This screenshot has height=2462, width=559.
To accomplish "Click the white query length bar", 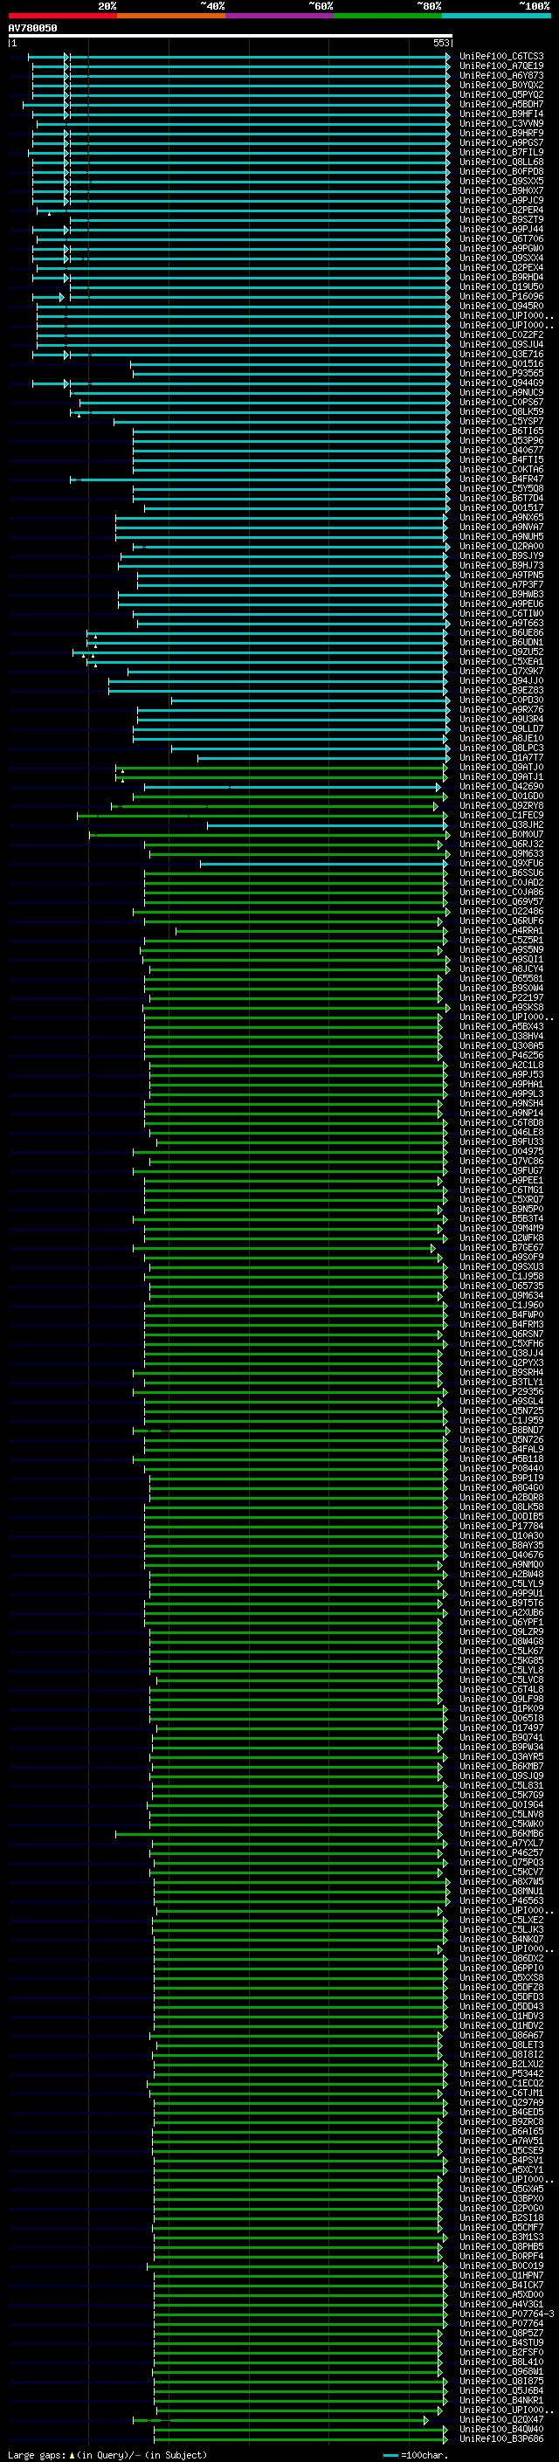I will click(230, 35).
